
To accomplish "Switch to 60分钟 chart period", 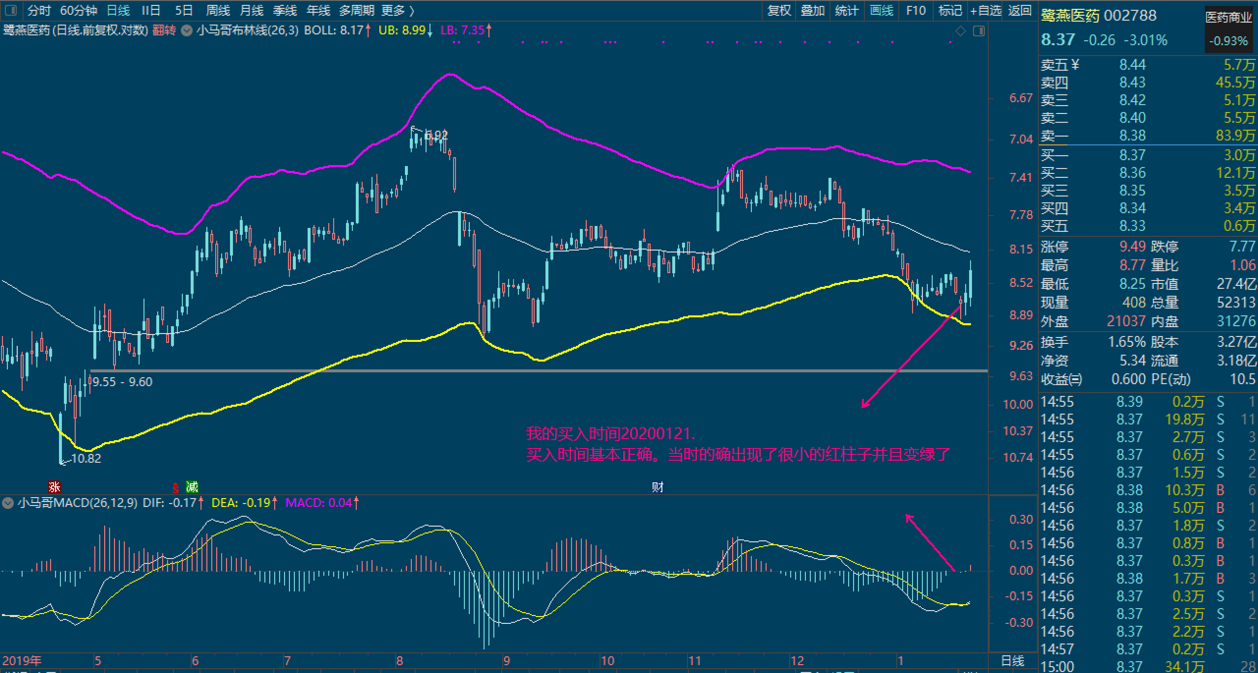I will (x=79, y=10).
